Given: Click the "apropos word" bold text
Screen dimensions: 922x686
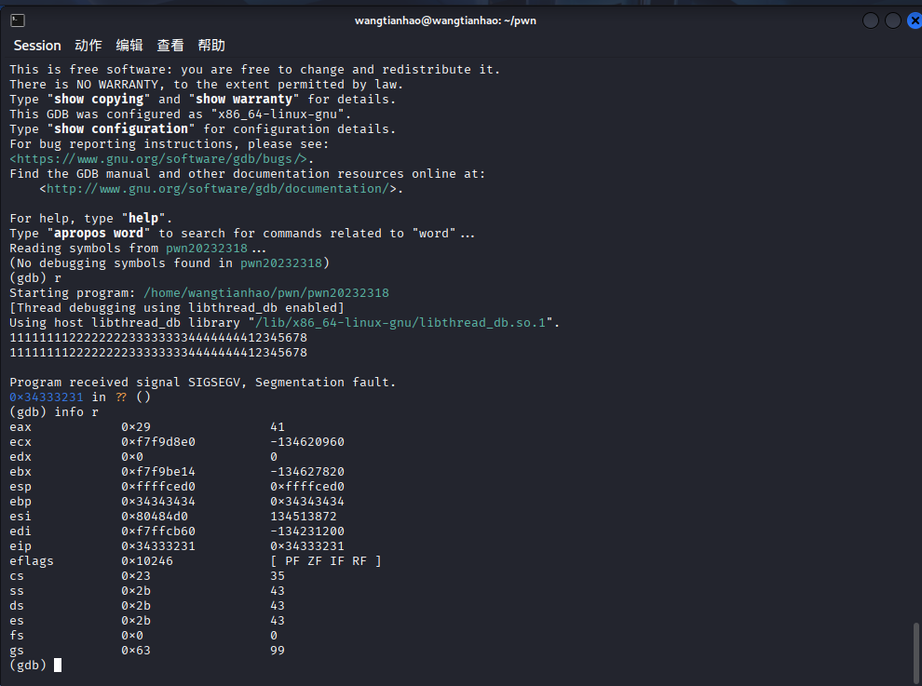Looking at the screenshot, I should [x=99, y=233].
